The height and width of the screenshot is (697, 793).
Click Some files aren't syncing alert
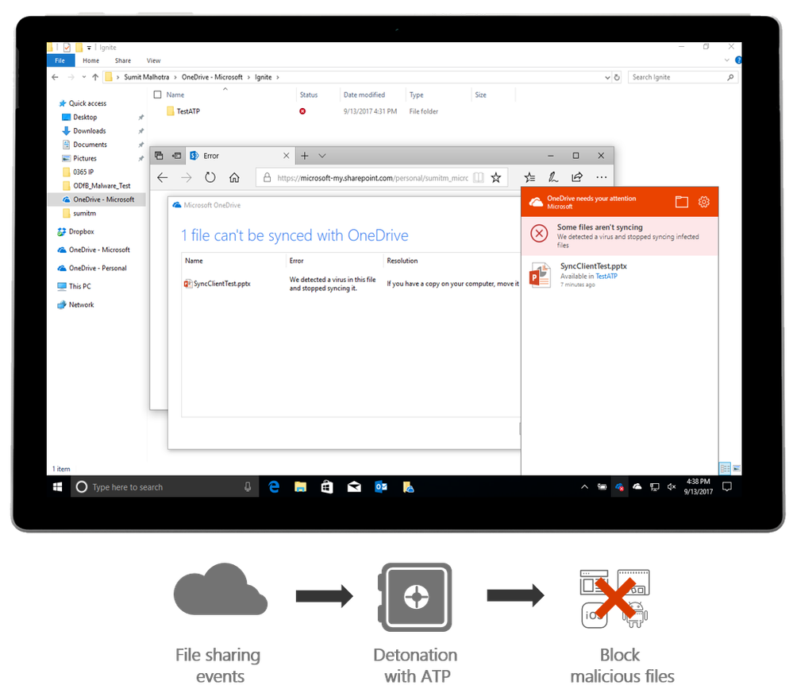click(619, 236)
